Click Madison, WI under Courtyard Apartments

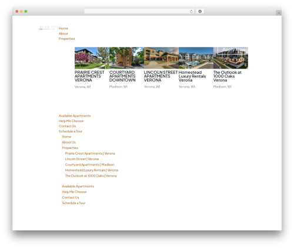(118, 87)
